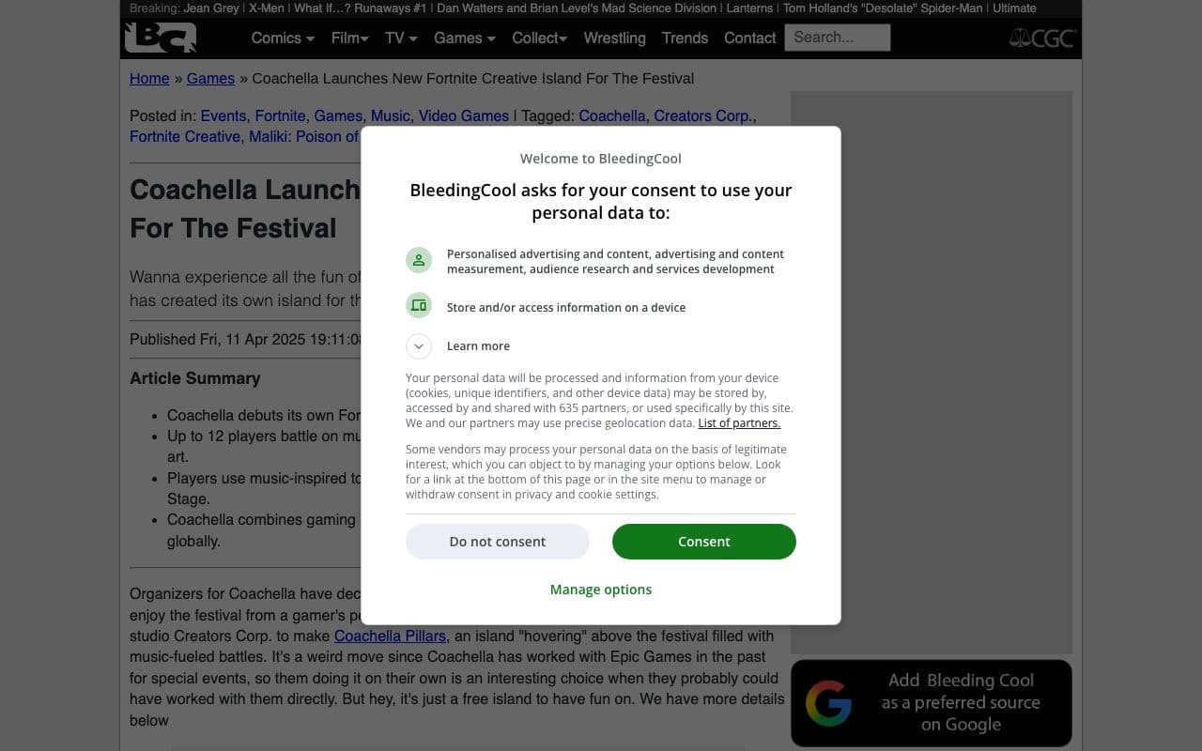The width and height of the screenshot is (1202, 751).
Task: Follow the Coachella Pillars link
Action: 391,636
